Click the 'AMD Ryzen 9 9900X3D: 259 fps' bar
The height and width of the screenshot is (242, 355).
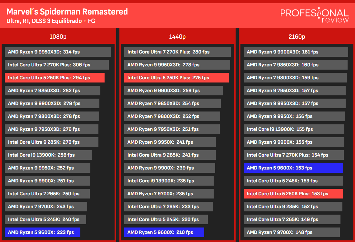pos(173,91)
